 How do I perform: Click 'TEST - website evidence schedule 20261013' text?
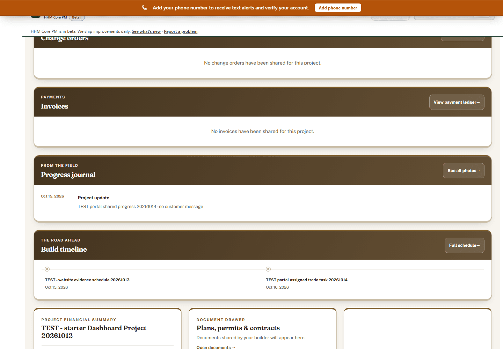pyautogui.click(x=87, y=280)
